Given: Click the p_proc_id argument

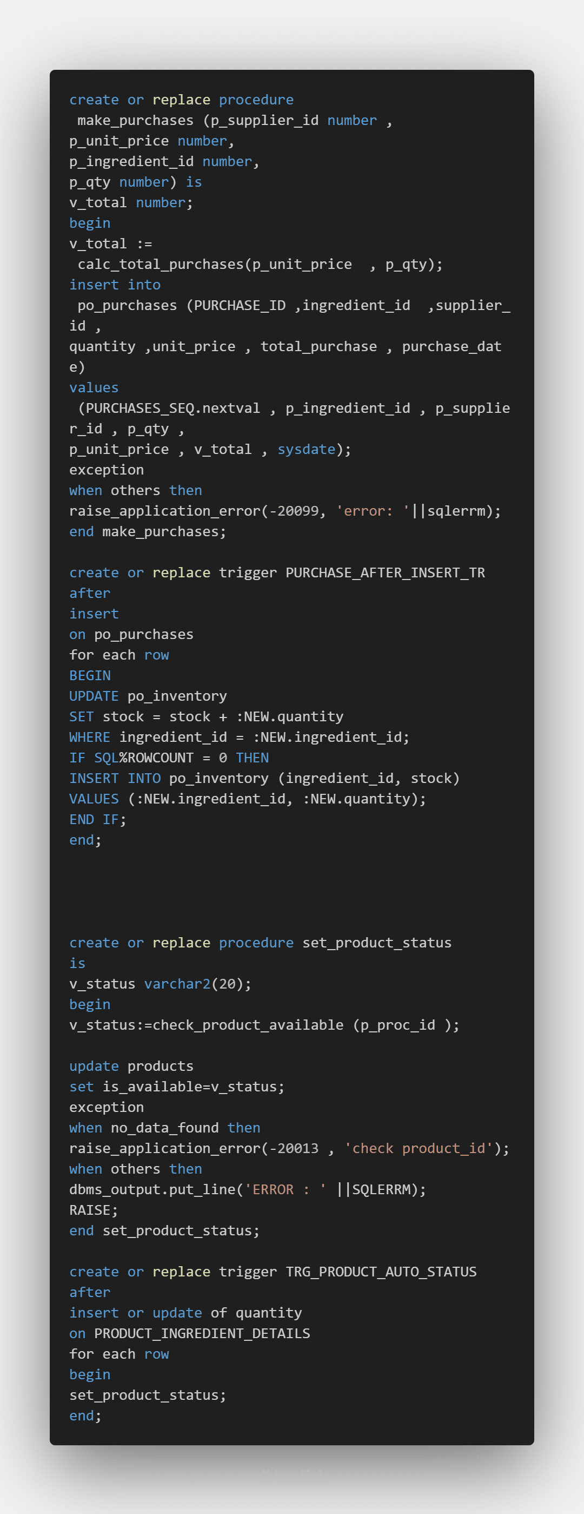Looking at the screenshot, I should (397, 1025).
